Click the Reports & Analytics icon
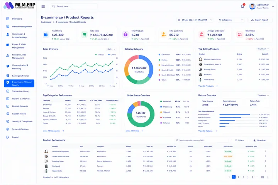Image resolution: width=278 pixels, height=185 pixels. pos(8,99)
